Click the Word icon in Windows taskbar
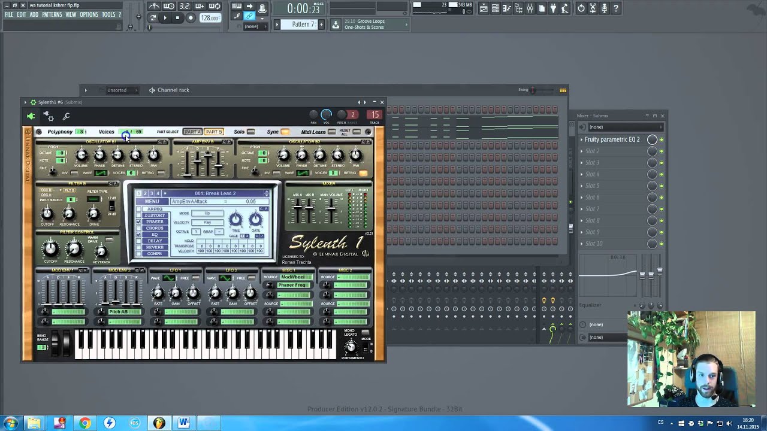The height and width of the screenshot is (431, 767). click(x=183, y=423)
